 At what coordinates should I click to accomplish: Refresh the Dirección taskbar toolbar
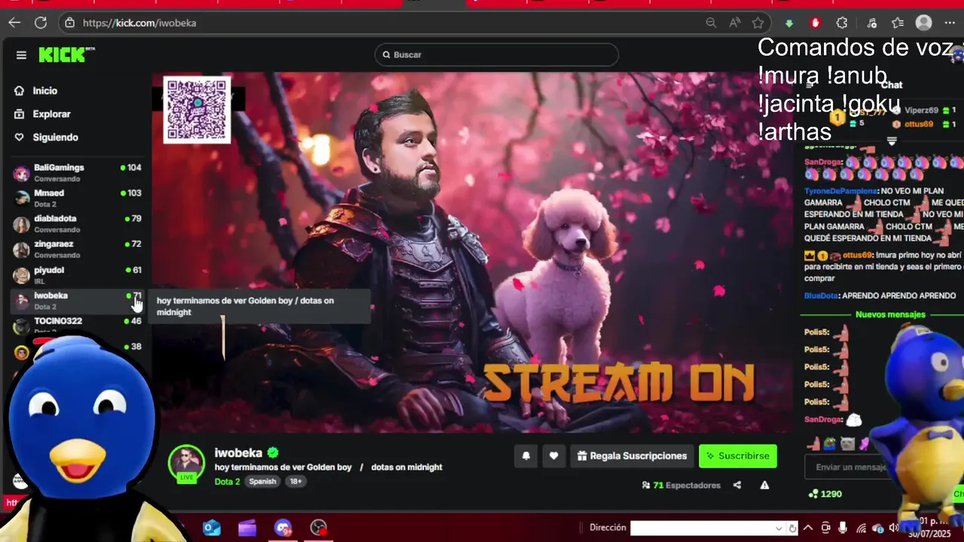click(792, 528)
